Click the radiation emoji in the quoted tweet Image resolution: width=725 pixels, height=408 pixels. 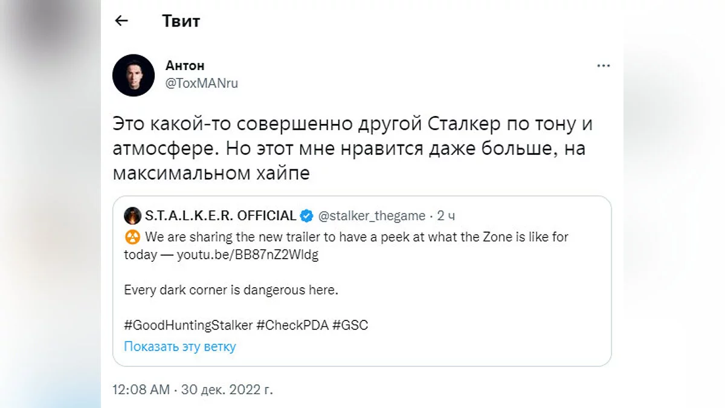tap(132, 237)
